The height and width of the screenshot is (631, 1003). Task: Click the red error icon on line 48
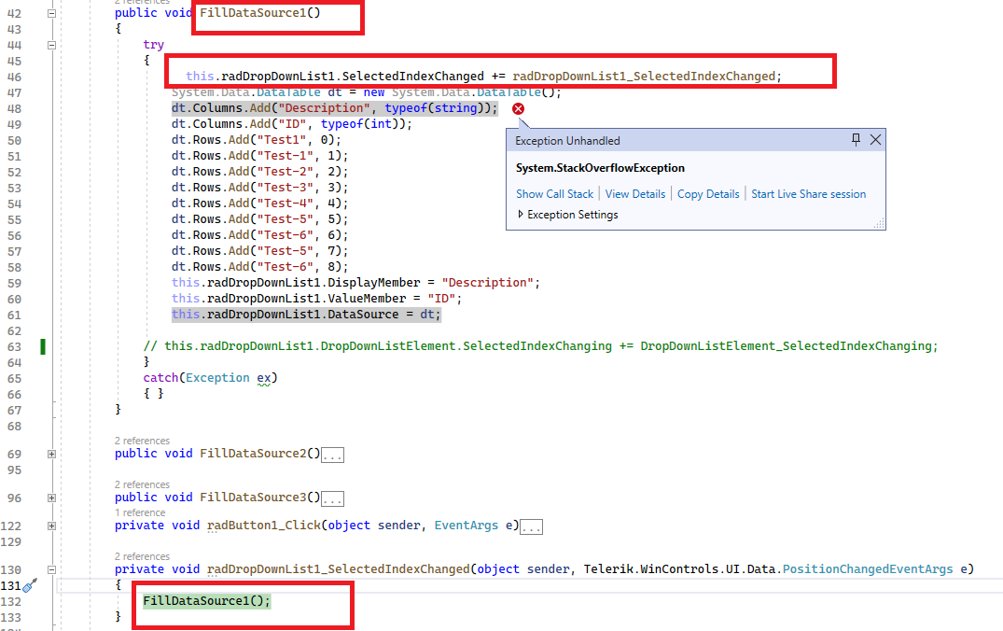(x=519, y=108)
